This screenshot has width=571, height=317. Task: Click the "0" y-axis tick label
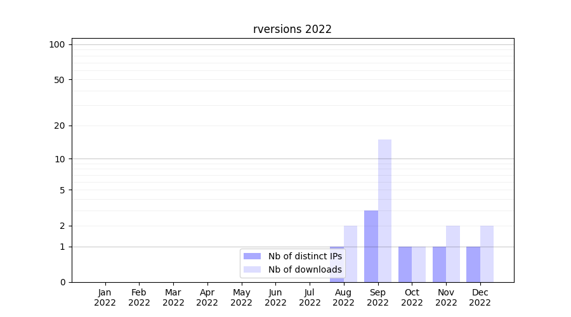click(62, 282)
